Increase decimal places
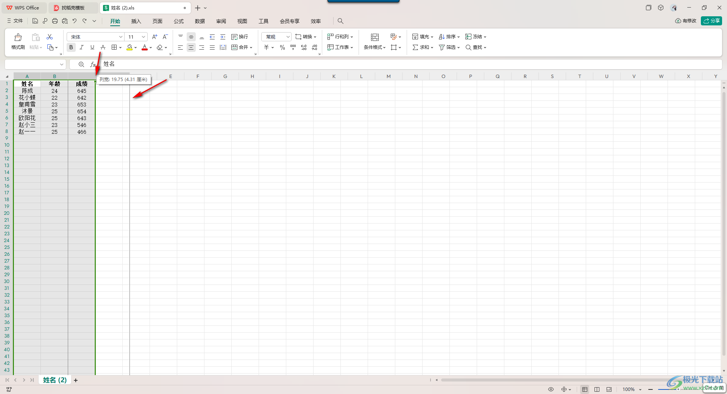 (x=304, y=47)
